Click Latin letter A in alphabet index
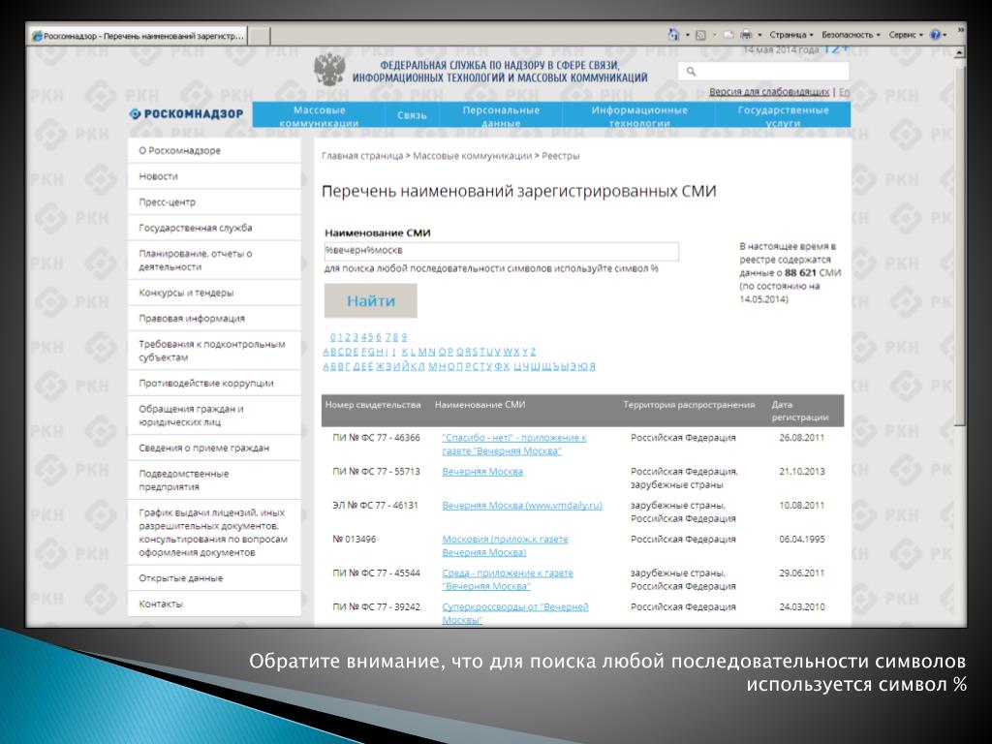Image resolution: width=992 pixels, height=744 pixels. coord(326,352)
